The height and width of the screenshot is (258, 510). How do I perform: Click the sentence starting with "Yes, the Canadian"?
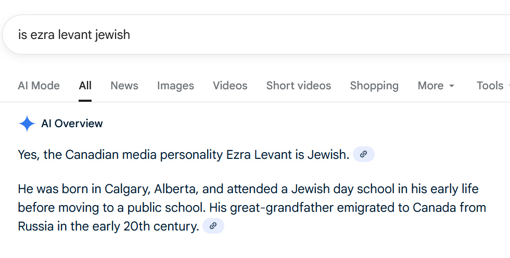point(183,155)
